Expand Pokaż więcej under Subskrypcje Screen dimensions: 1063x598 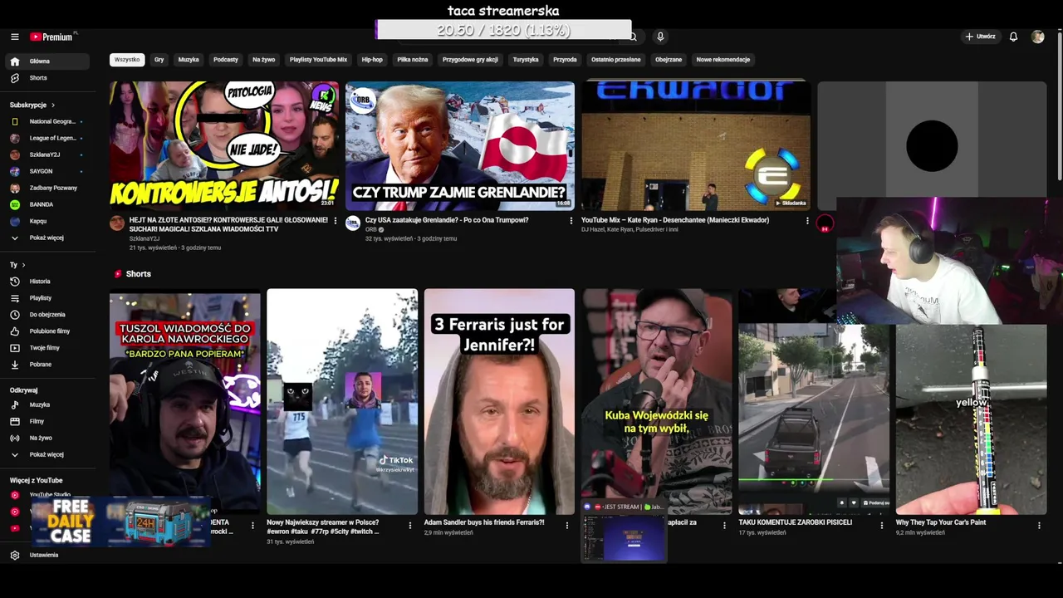click(x=47, y=238)
